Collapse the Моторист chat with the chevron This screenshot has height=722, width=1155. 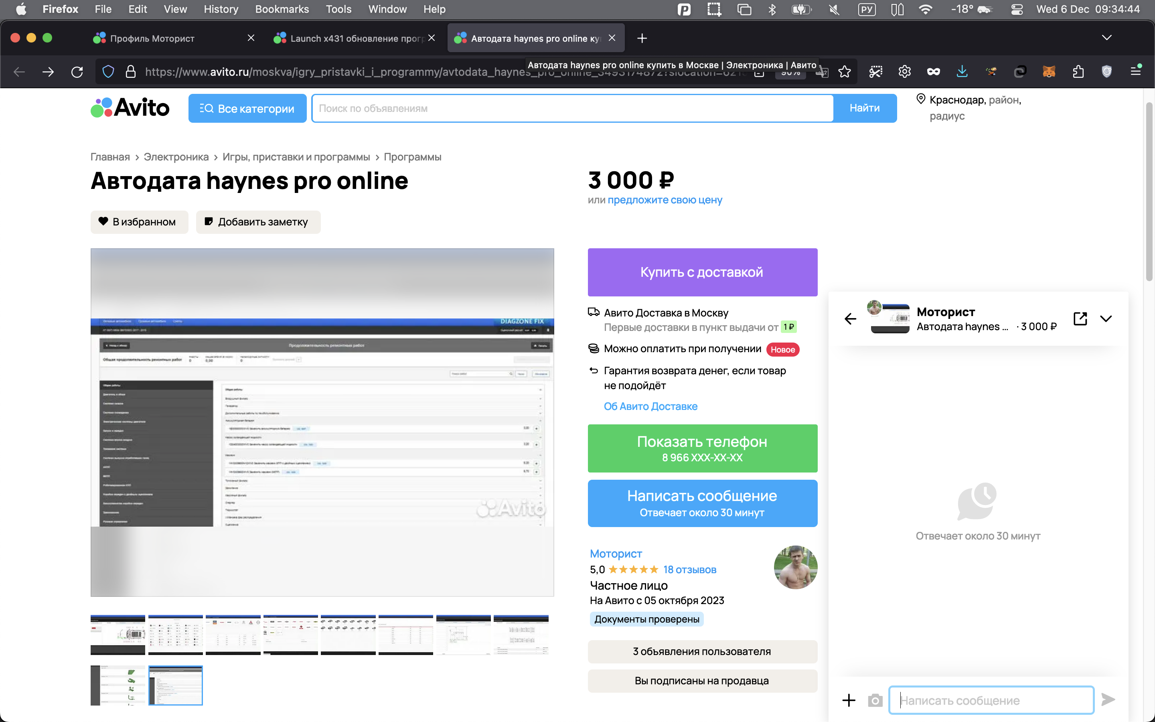pyautogui.click(x=1106, y=318)
